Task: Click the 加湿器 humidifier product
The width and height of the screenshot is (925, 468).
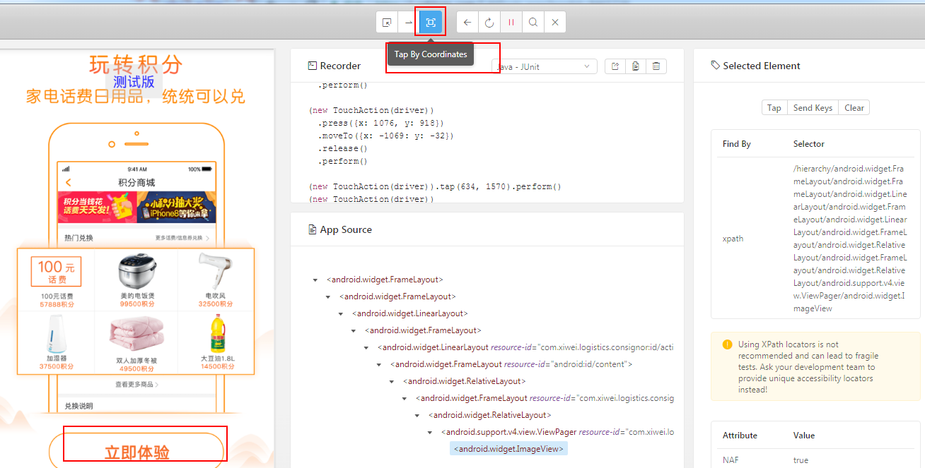Action: tap(57, 342)
